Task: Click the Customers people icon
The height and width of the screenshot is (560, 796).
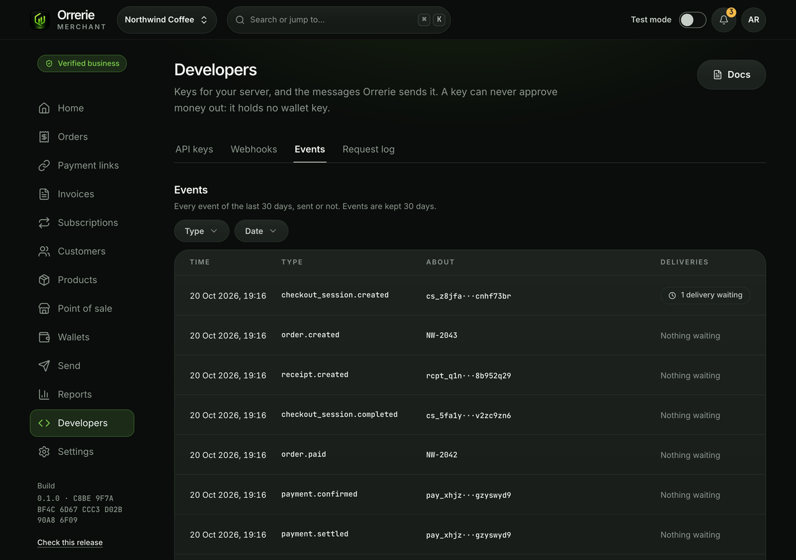Action: tap(44, 251)
